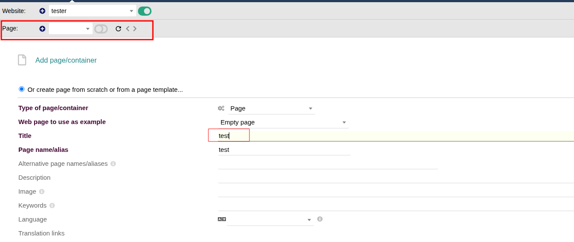Click info icon beside Alternative page names/aliases

point(113,164)
